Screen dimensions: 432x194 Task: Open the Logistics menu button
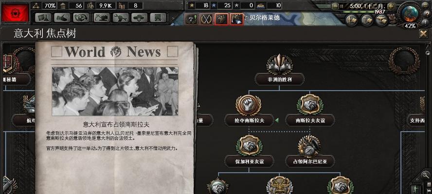coord(158,18)
